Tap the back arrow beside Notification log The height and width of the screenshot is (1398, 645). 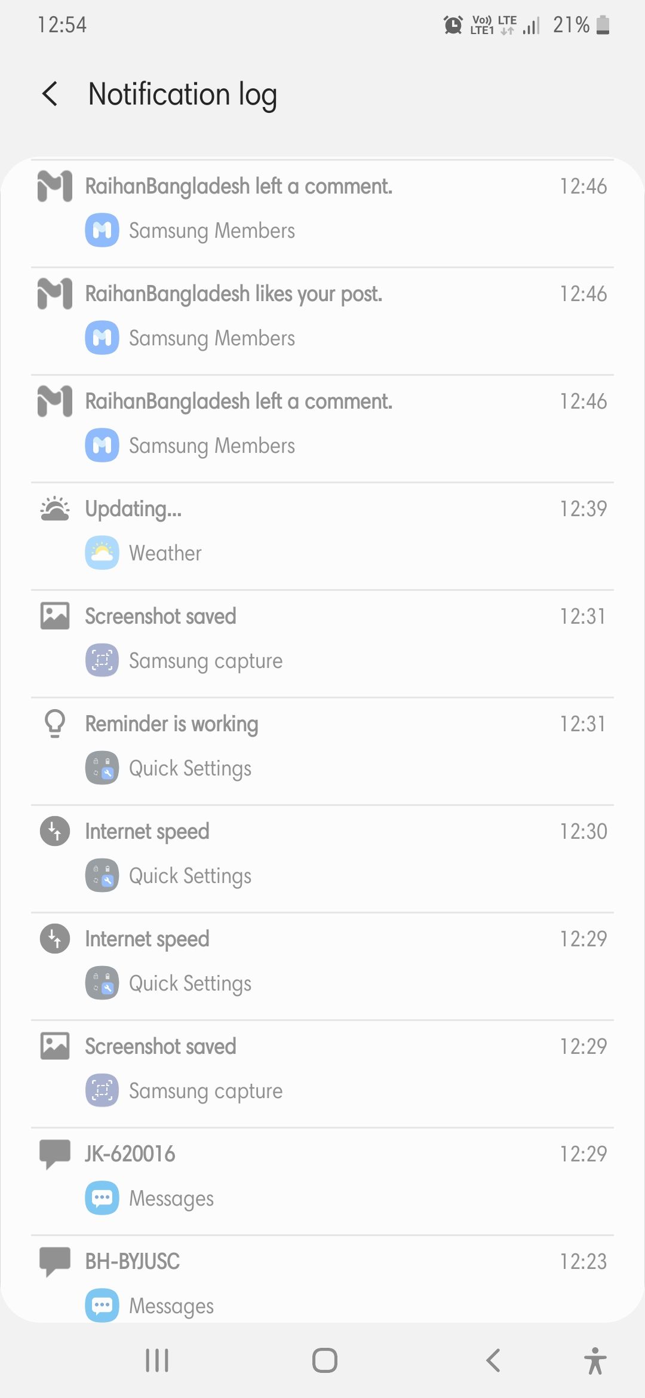[x=50, y=94]
